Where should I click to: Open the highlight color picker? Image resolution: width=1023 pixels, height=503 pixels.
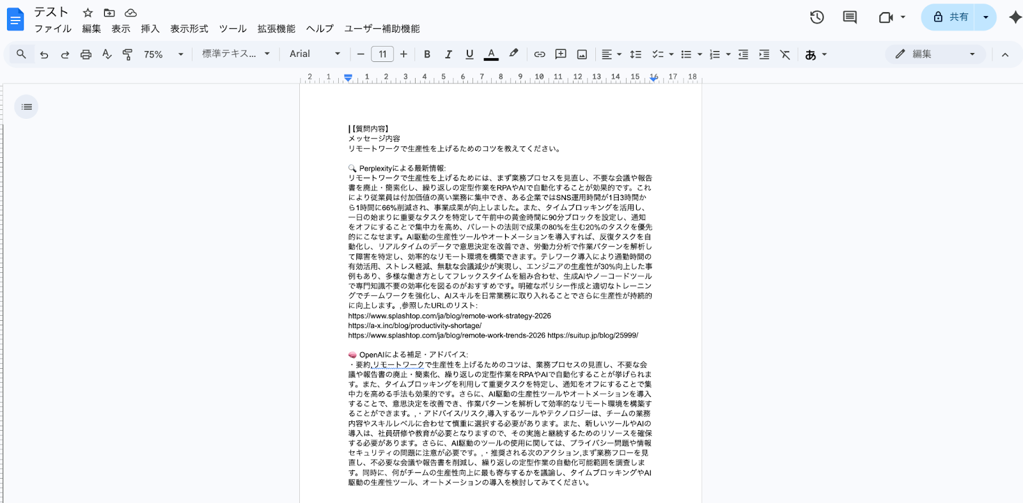(x=513, y=54)
